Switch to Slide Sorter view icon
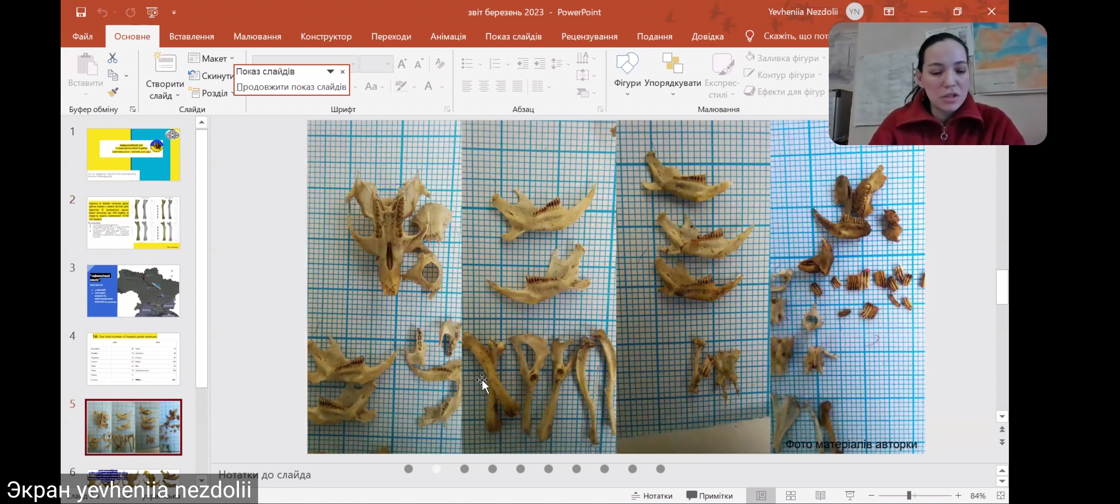This screenshot has height=504, width=1120. pos(791,496)
